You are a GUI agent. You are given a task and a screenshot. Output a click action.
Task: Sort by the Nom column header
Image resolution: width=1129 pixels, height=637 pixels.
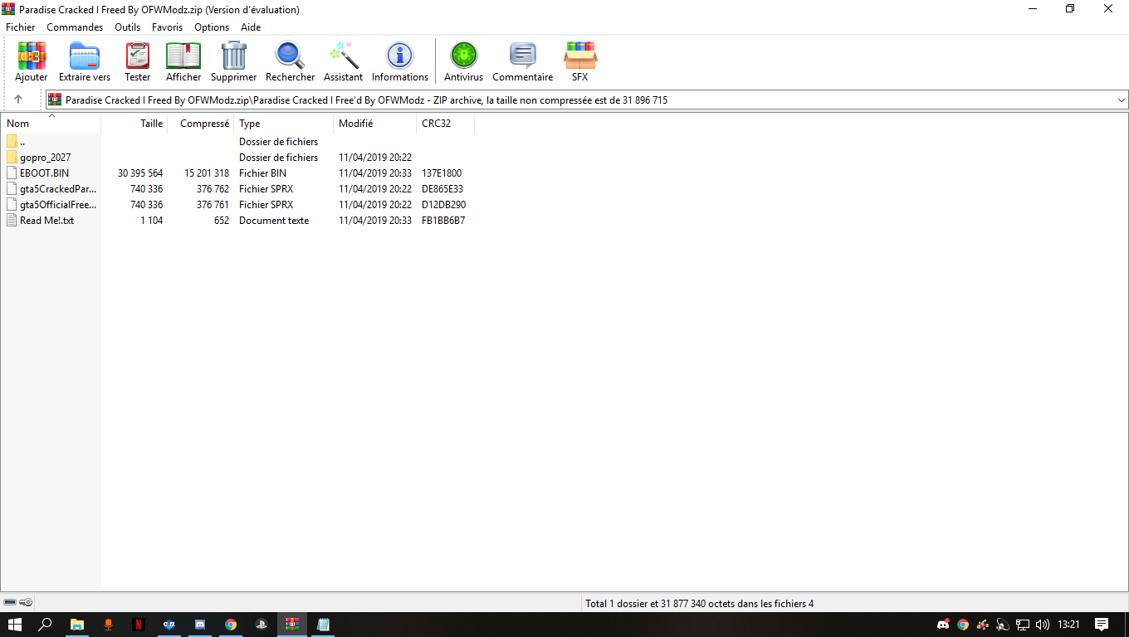pos(51,124)
